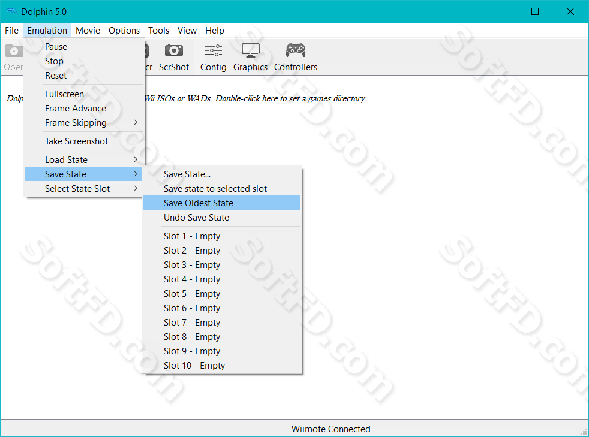Expand the Load State submenu
The height and width of the screenshot is (437, 589).
click(84, 160)
